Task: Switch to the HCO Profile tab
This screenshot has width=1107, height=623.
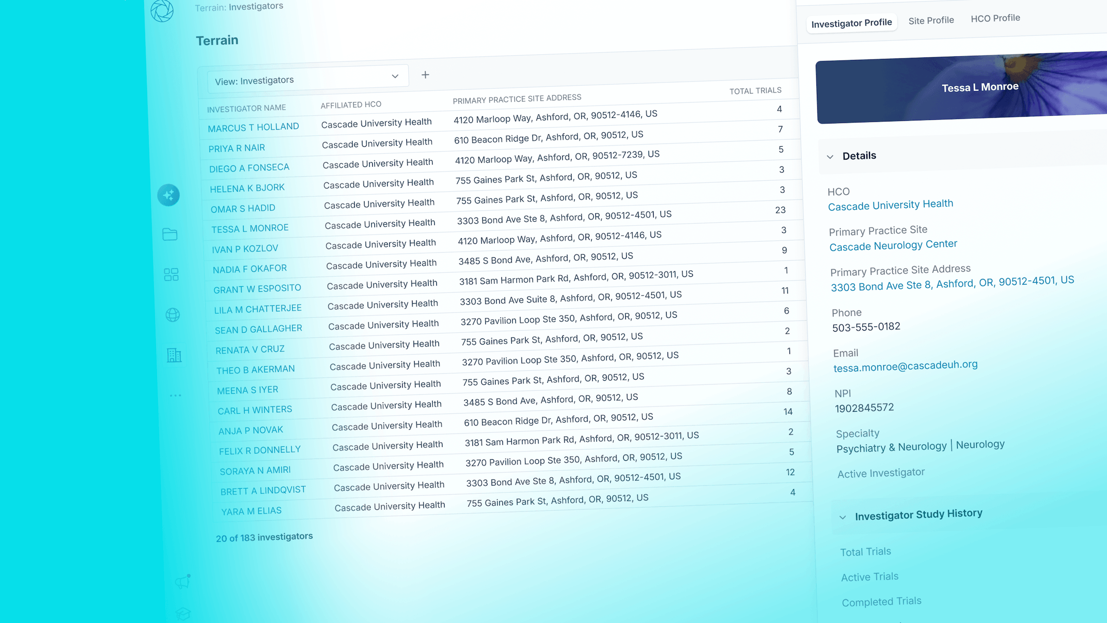Action: point(995,19)
